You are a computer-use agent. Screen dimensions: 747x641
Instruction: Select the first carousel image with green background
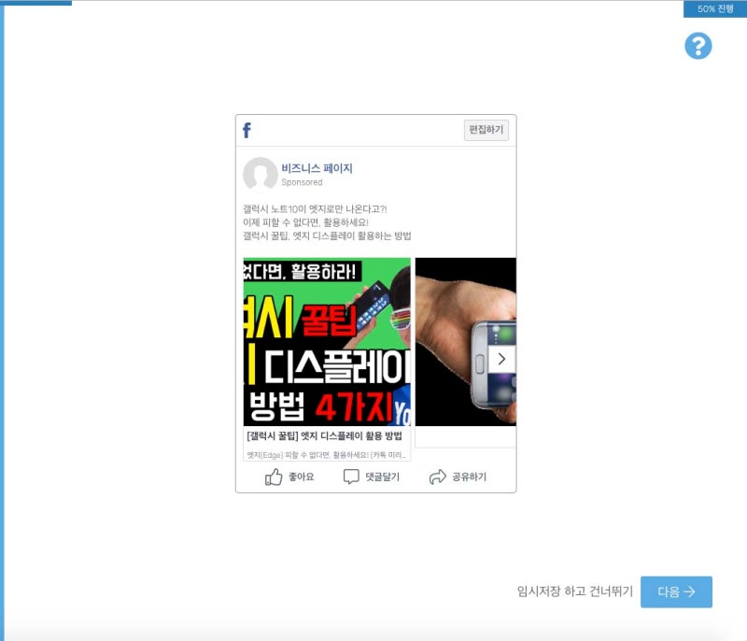point(327,342)
